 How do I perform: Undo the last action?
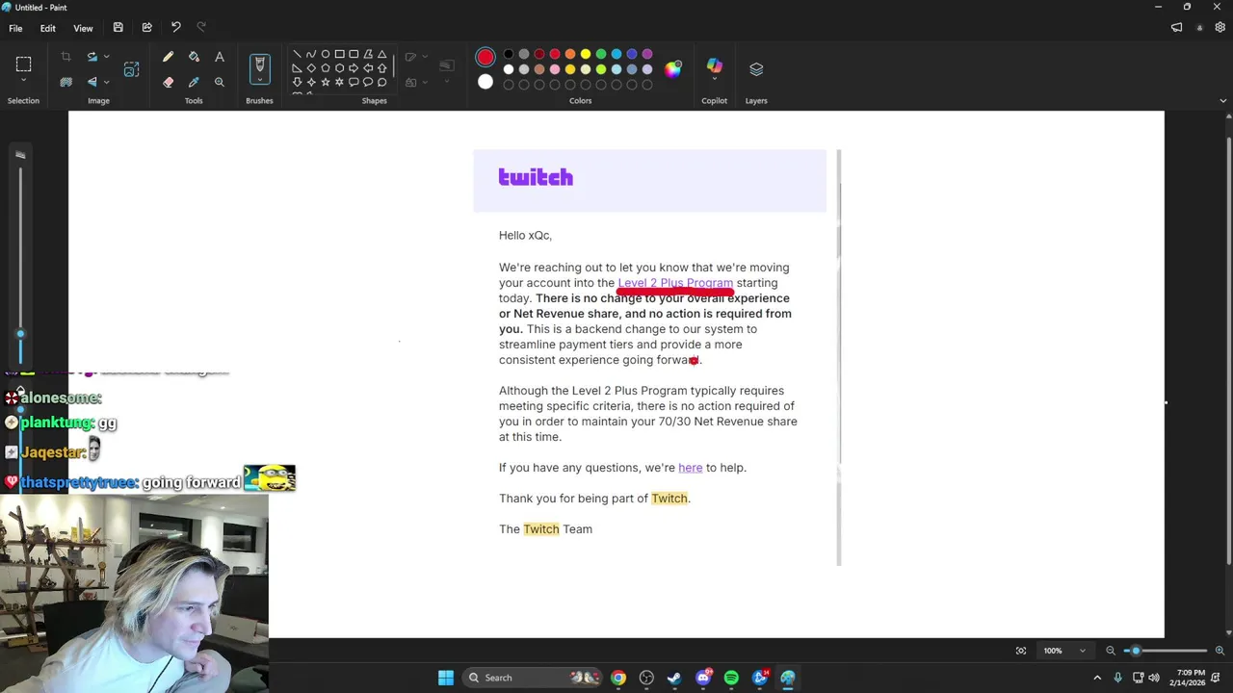(175, 28)
